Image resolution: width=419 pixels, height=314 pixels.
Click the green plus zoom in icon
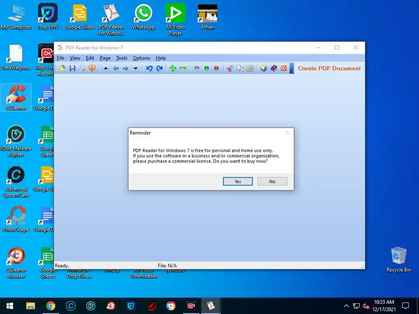pos(173,68)
